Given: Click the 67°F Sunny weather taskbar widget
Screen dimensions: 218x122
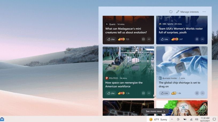Looking at the screenshot, I should [158, 119].
